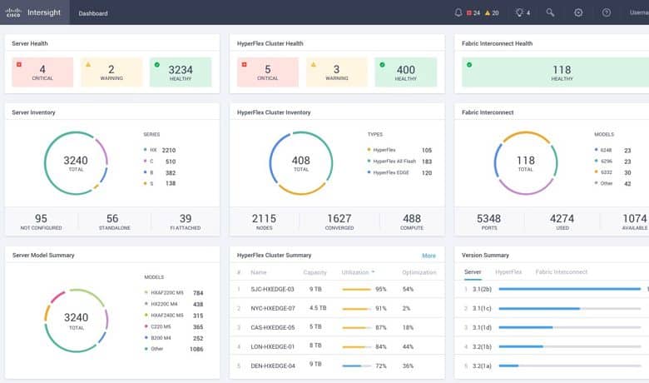The width and height of the screenshot is (649, 383).
Task: Open the settings gear icon
Action: pyautogui.click(x=578, y=12)
